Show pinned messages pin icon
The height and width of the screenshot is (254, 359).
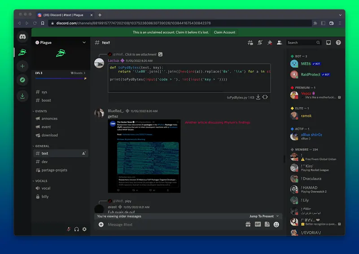point(270,43)
